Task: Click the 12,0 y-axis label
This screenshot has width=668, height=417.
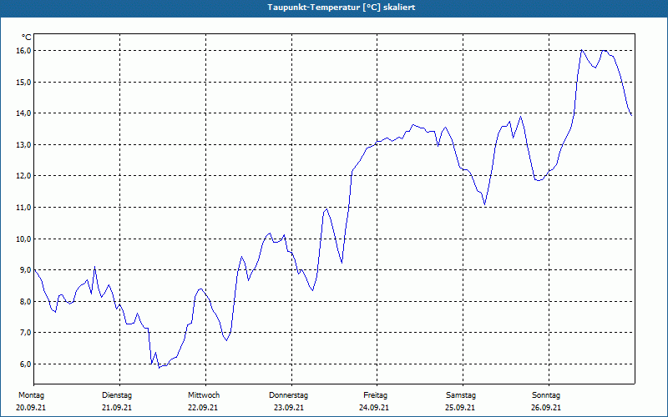Action: 24,176
